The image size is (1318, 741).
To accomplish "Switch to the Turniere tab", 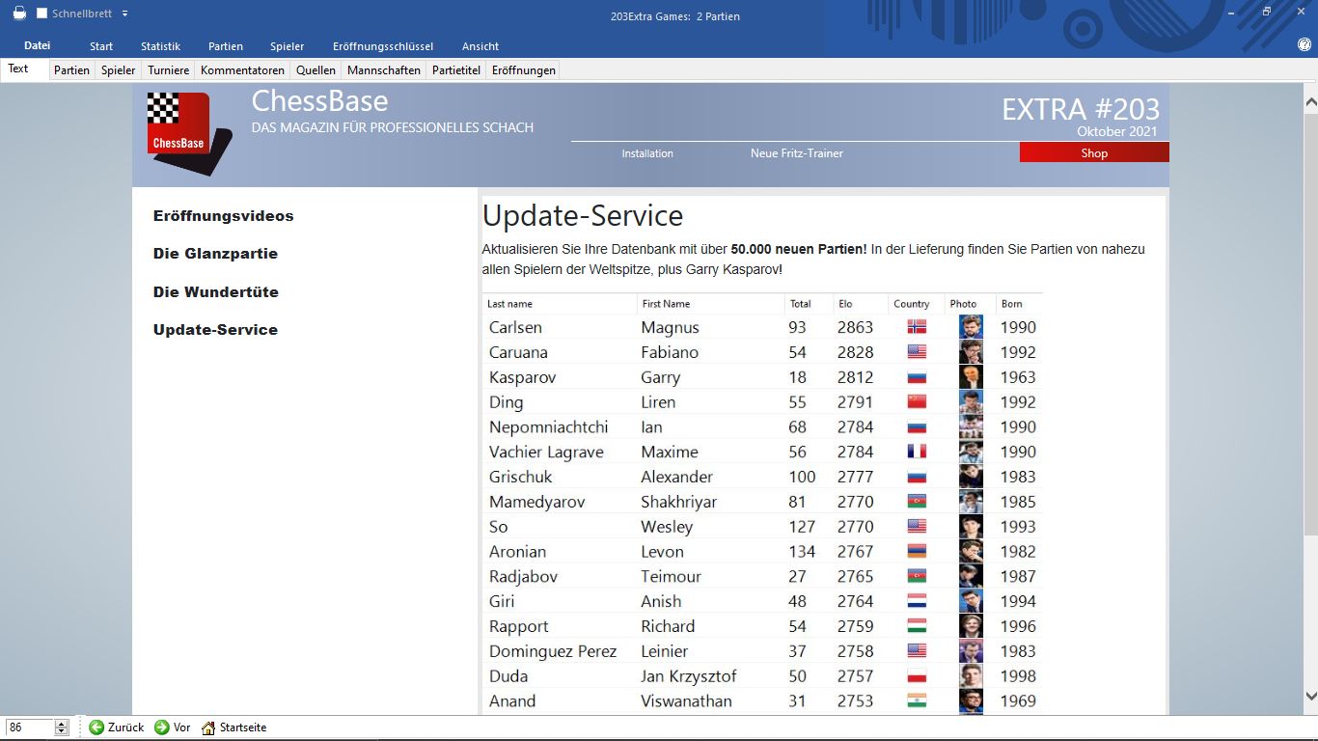I will 168,70.
